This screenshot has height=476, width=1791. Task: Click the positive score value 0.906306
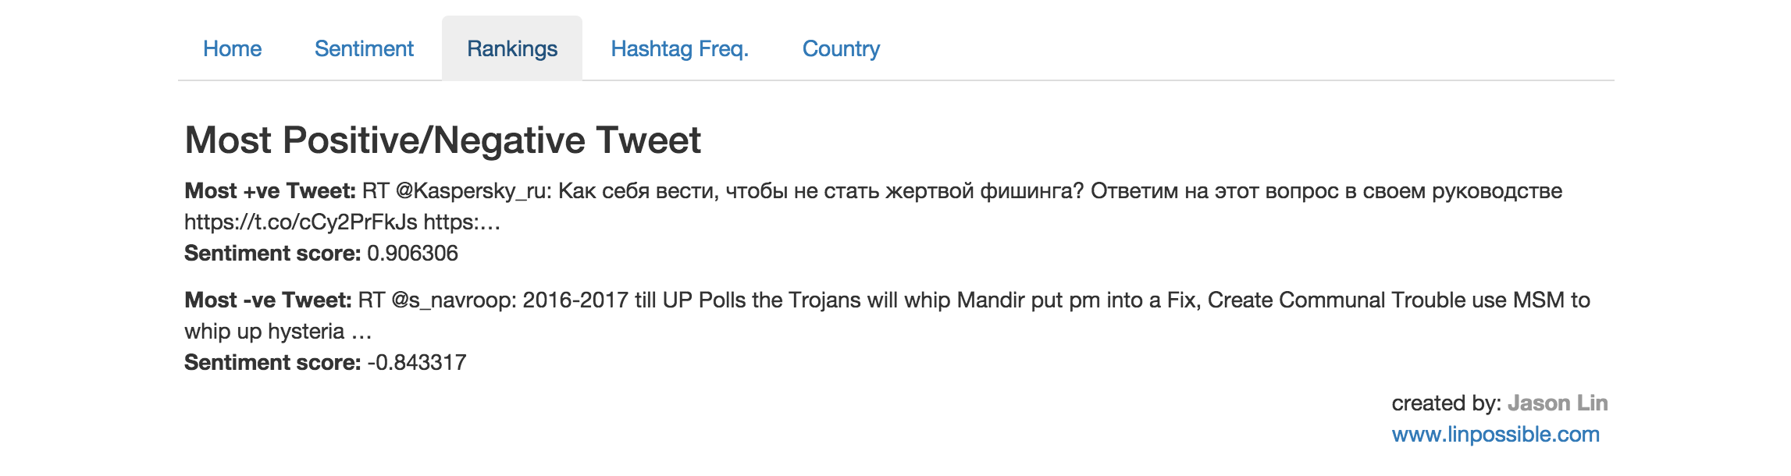tap(412, 254)
